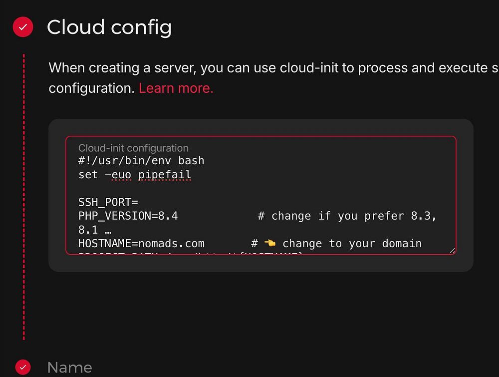Click the wrapped '8.1 …' line in script
This screenshot has width=499, height=377.
(95, 230)
